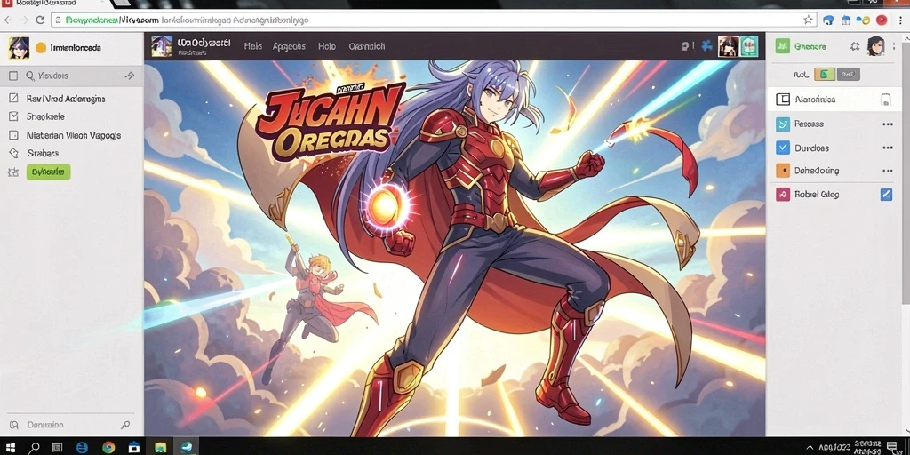Click the tag icon beside Srabars

pos(14,154)
